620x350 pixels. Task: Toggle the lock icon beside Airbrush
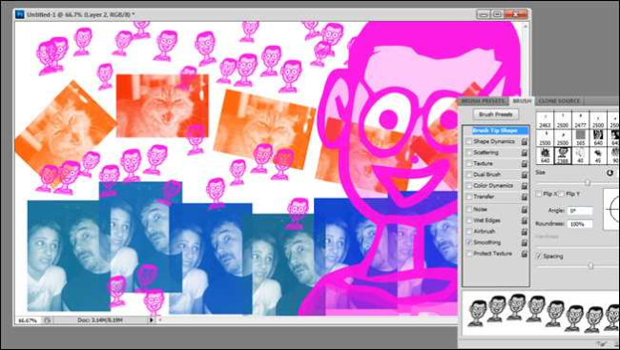point(525,232)
